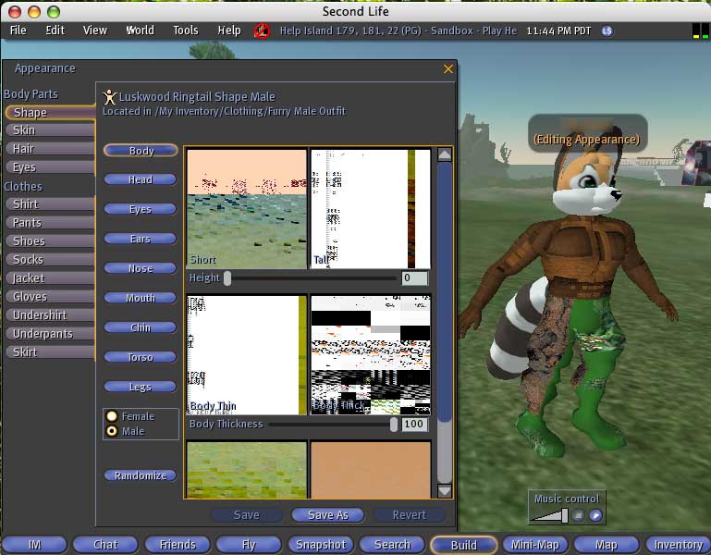Image resolution: width=711 pixels, height=555 pixels.
Task: Click the Height value input field
Action: [x=414, y=277]
